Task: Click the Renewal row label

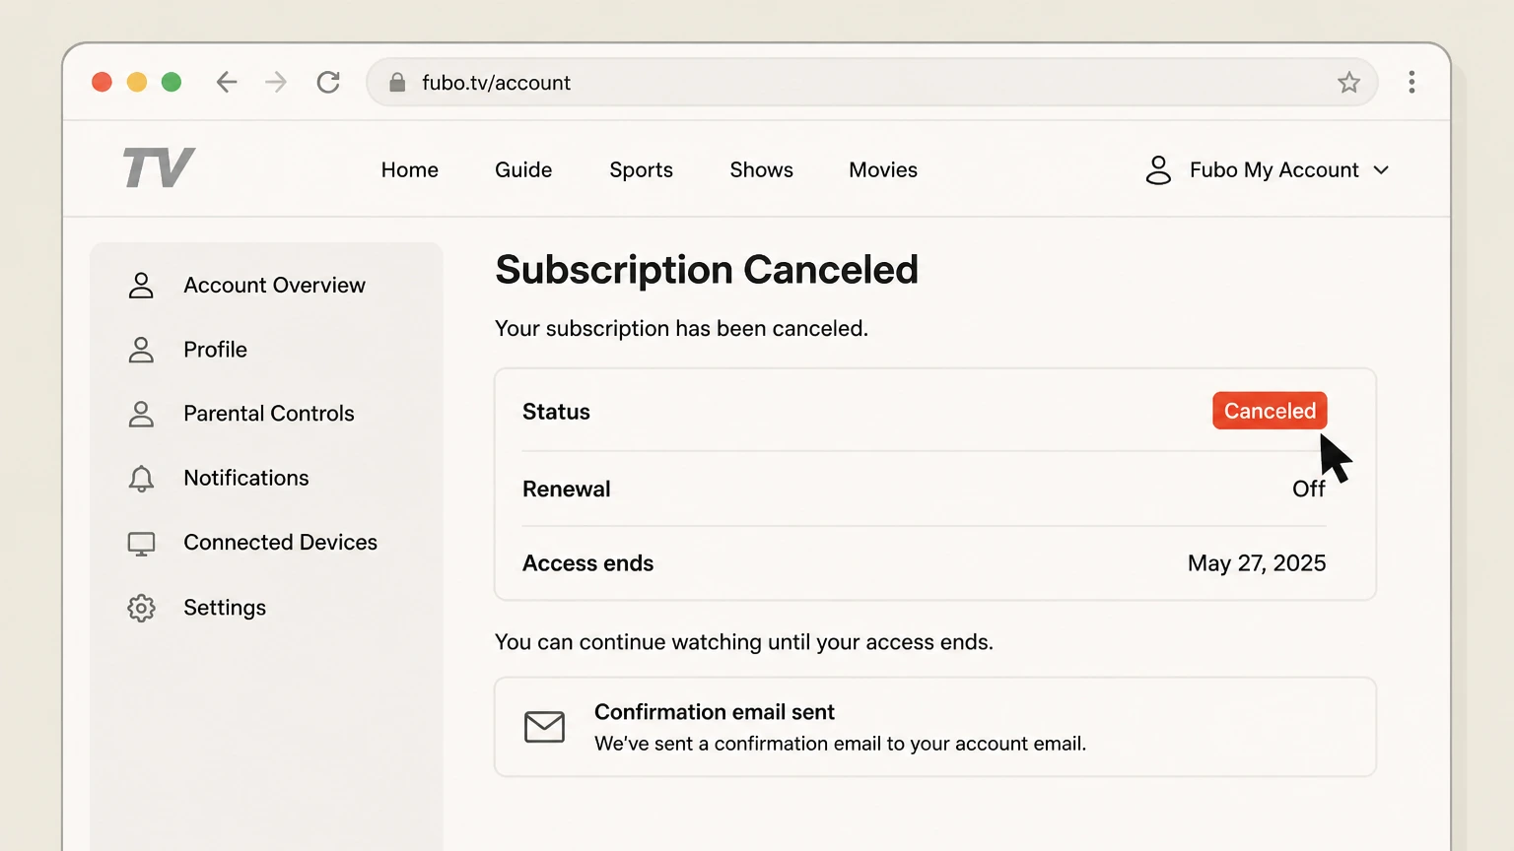Action: coord(566,490)
